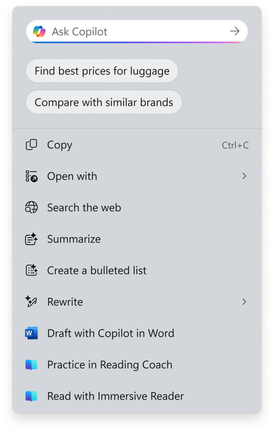The height and width of the screenshot is (432, 274).
Task: Select the Summarize menu entry
Action: tap(137, 239)
